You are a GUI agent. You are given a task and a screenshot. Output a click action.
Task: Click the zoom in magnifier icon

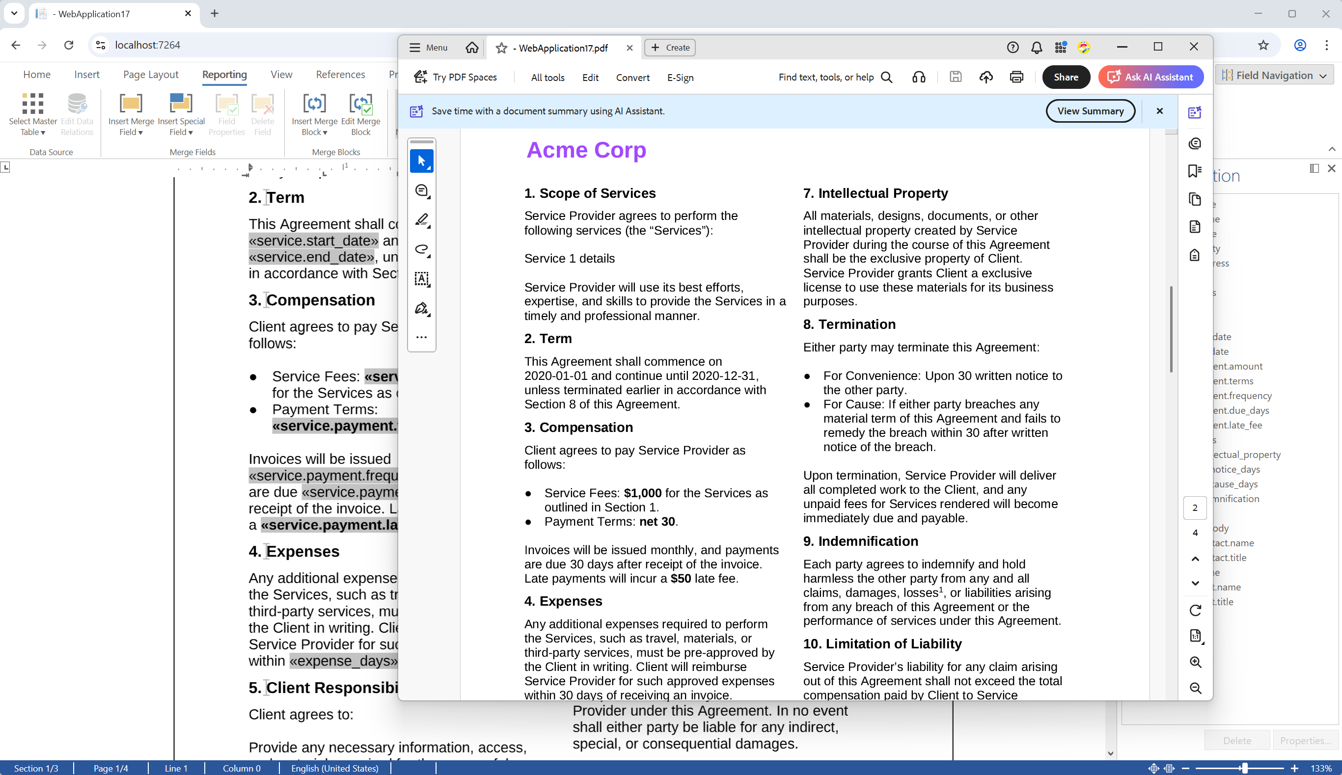(1195, 662)
